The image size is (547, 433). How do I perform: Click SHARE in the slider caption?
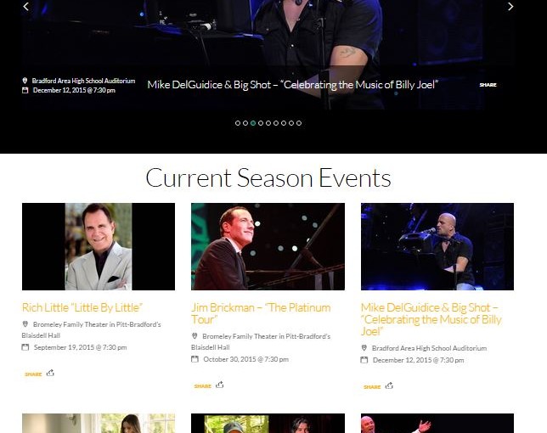click(x=488, y=85)
